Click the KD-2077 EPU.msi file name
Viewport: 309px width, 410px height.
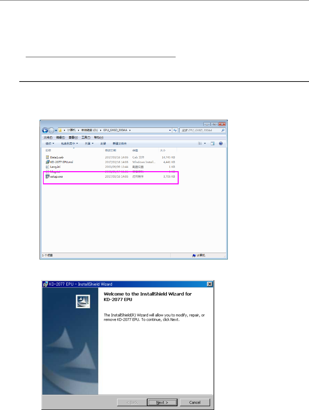pyautogui.click(x=62, y=162)
